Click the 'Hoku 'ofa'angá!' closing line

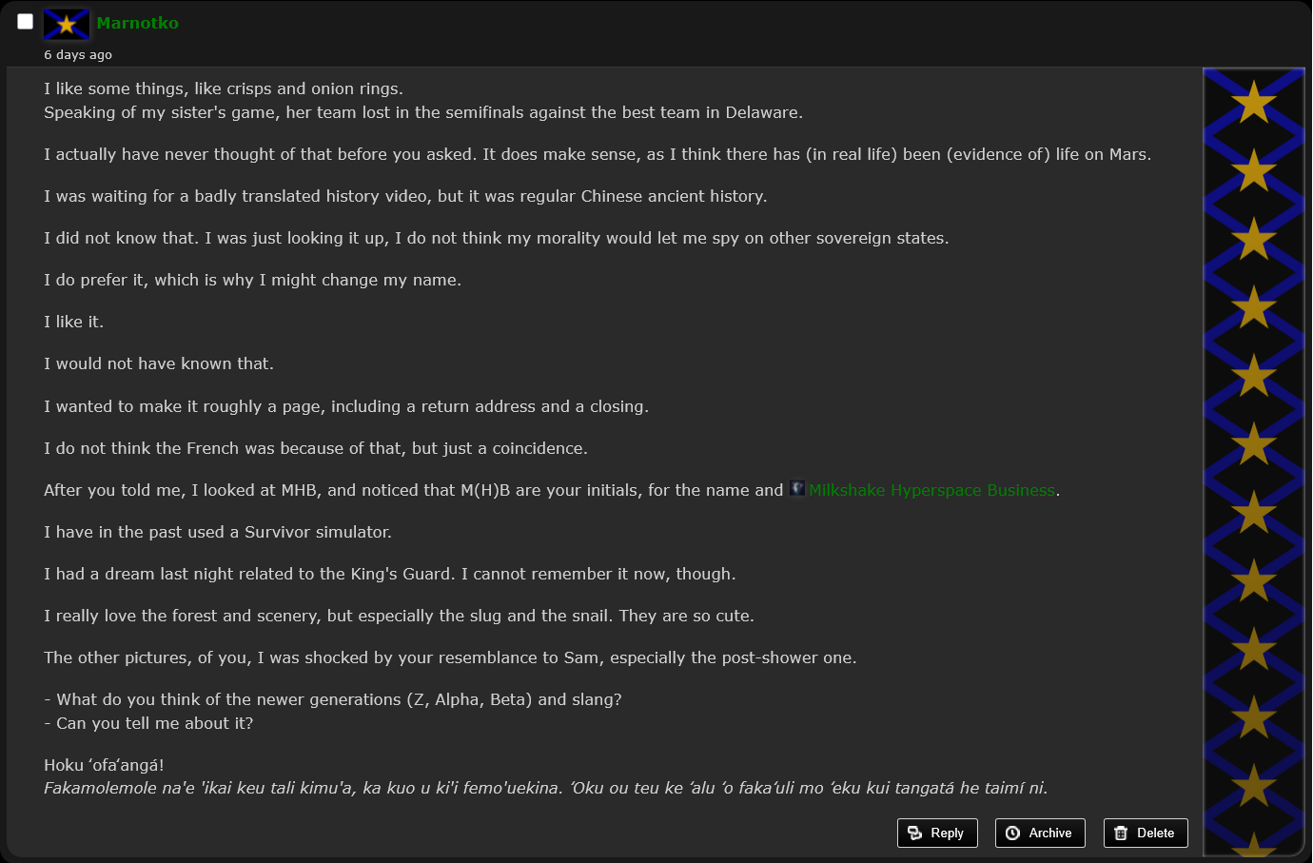[104, 765]
